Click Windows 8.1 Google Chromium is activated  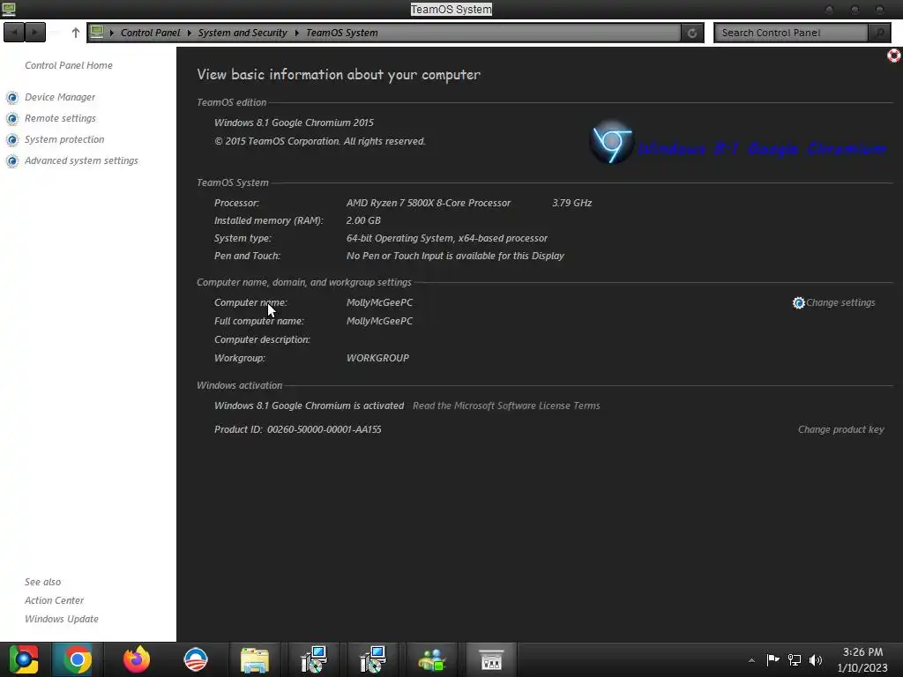[x=310, y=405]
